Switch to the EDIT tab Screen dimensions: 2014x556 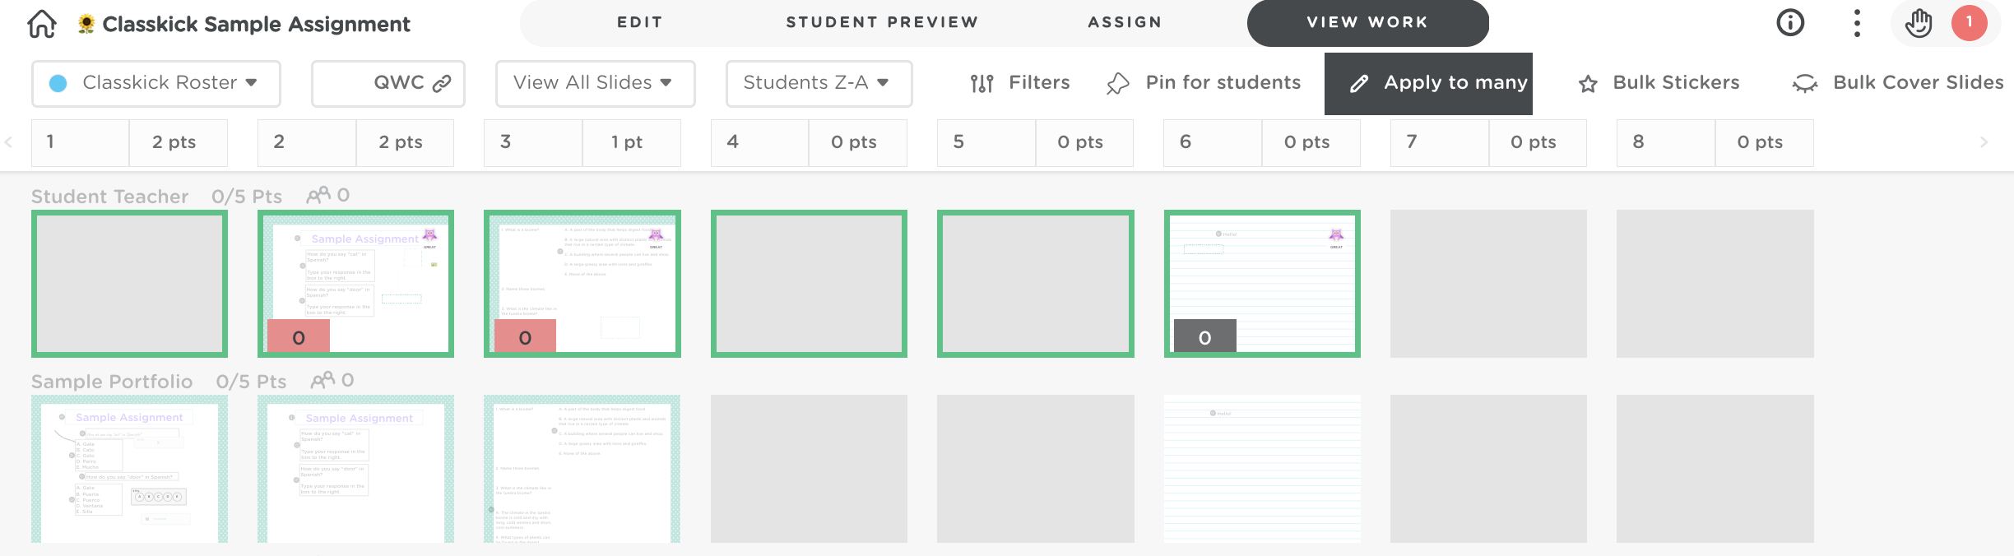click(640, 22)
